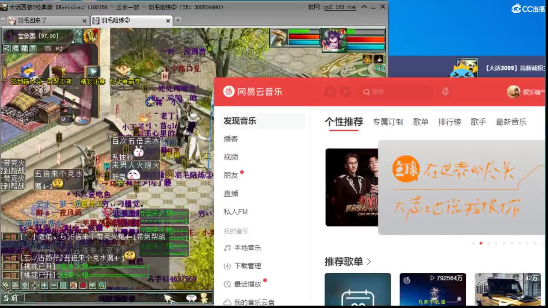548x308 pixels.
Task: Open 下载管理 in the sidebar
Action: tap(242, 266)
